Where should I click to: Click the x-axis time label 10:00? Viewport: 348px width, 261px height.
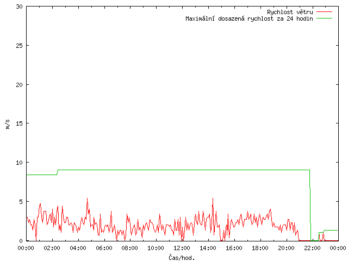click(156, 248)
